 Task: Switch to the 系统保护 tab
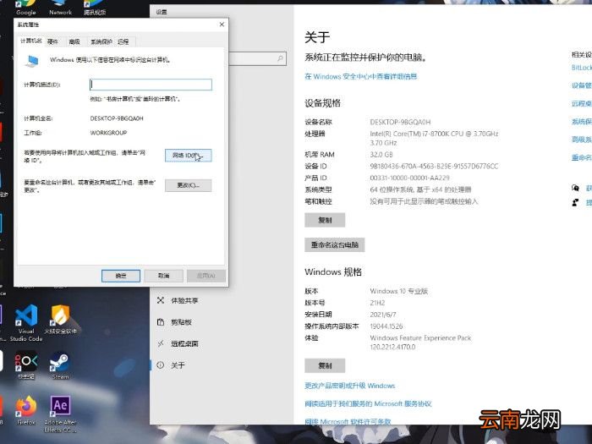coord(101,41)
